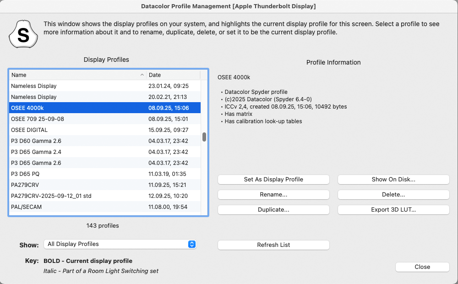Refresh the profile list
The height and width of the screenshot is (284, 458).
(273, 245)
